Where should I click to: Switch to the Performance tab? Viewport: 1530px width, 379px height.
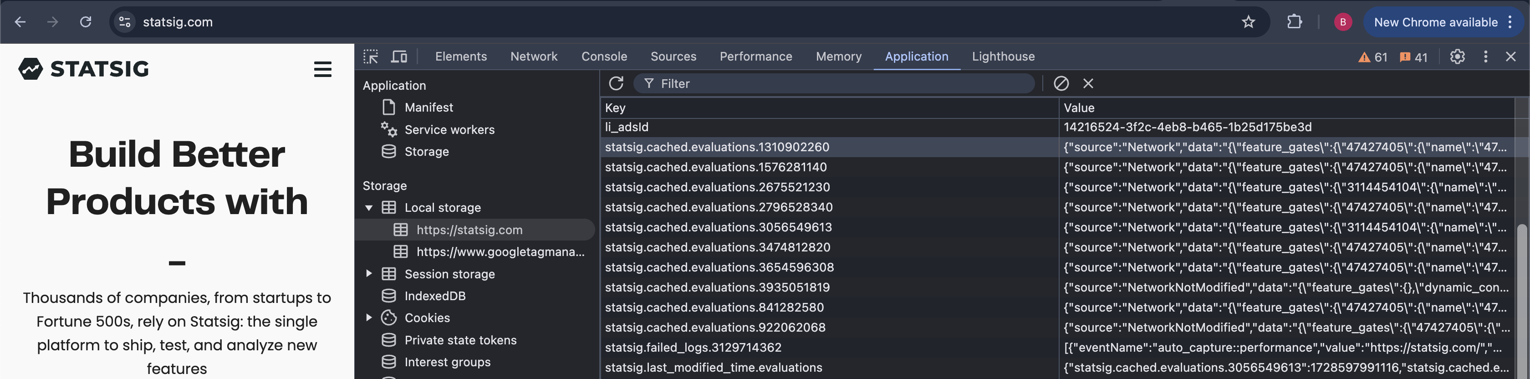pos(756,56)
